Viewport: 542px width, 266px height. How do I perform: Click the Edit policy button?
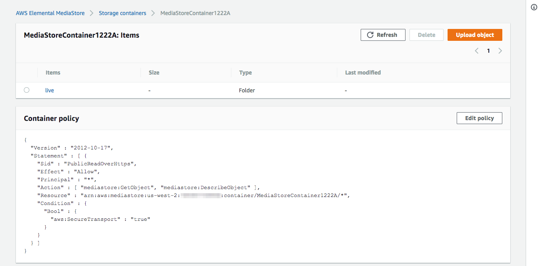(x=479, y=118)
